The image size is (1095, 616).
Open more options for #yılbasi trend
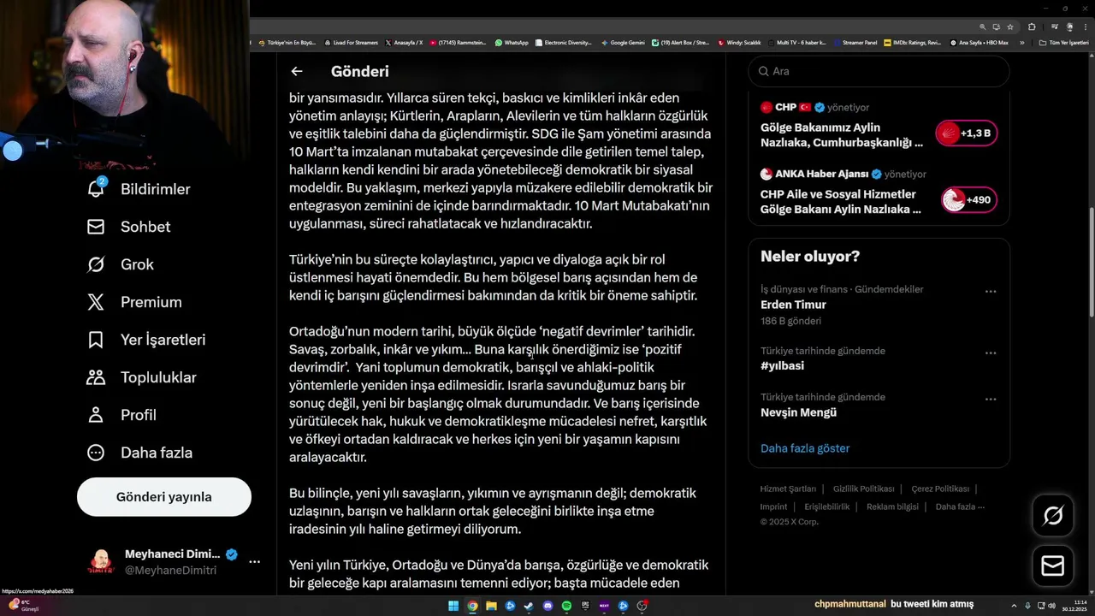pos(991,353)
